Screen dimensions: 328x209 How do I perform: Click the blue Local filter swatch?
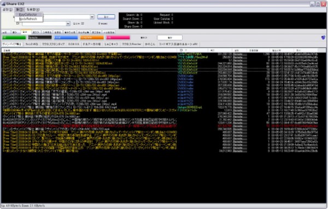pos(66,38)
